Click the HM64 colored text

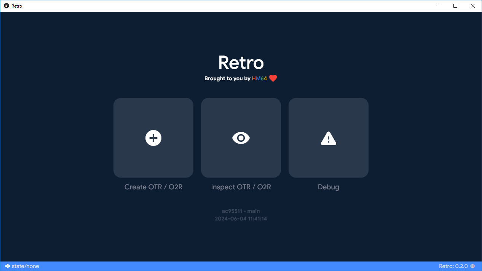coord(259,78)
